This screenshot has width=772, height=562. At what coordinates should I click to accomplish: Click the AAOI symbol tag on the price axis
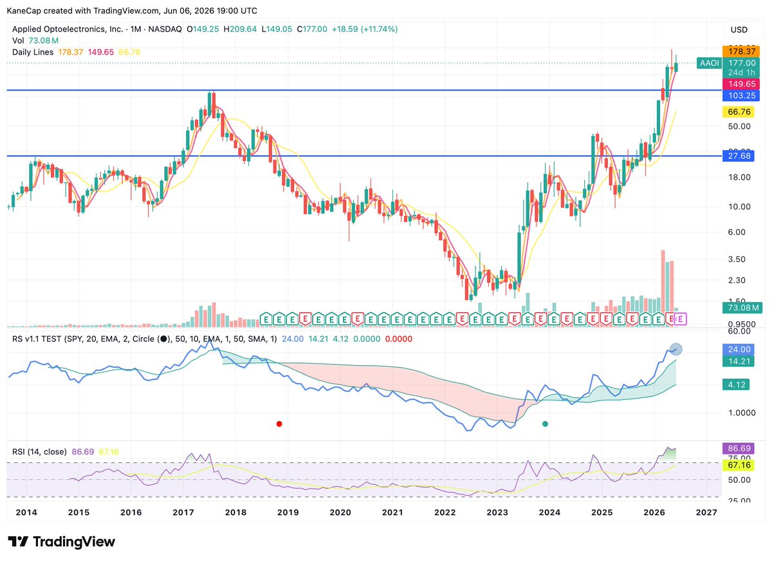pyautogui.click(x=708, y=63)
